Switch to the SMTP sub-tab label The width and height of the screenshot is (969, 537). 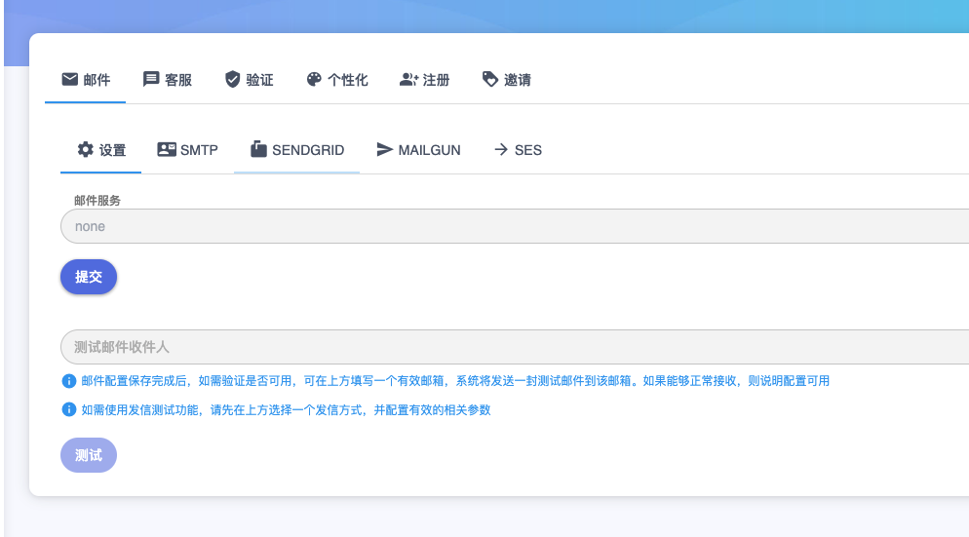pos(199,150)
